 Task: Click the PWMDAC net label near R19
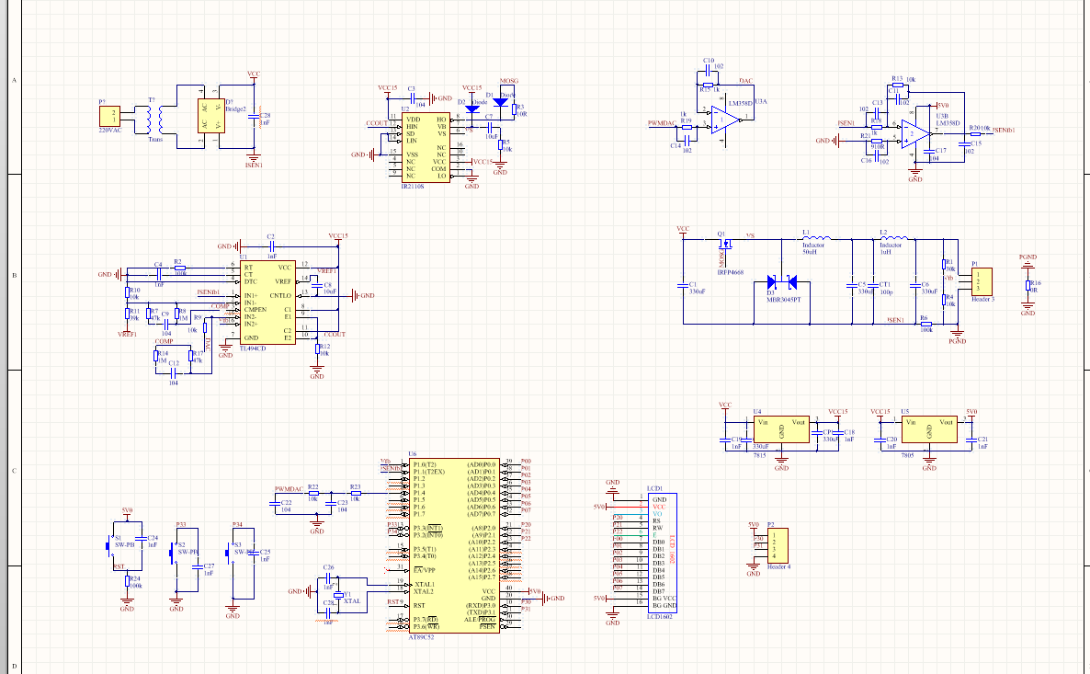coord(662,123)
